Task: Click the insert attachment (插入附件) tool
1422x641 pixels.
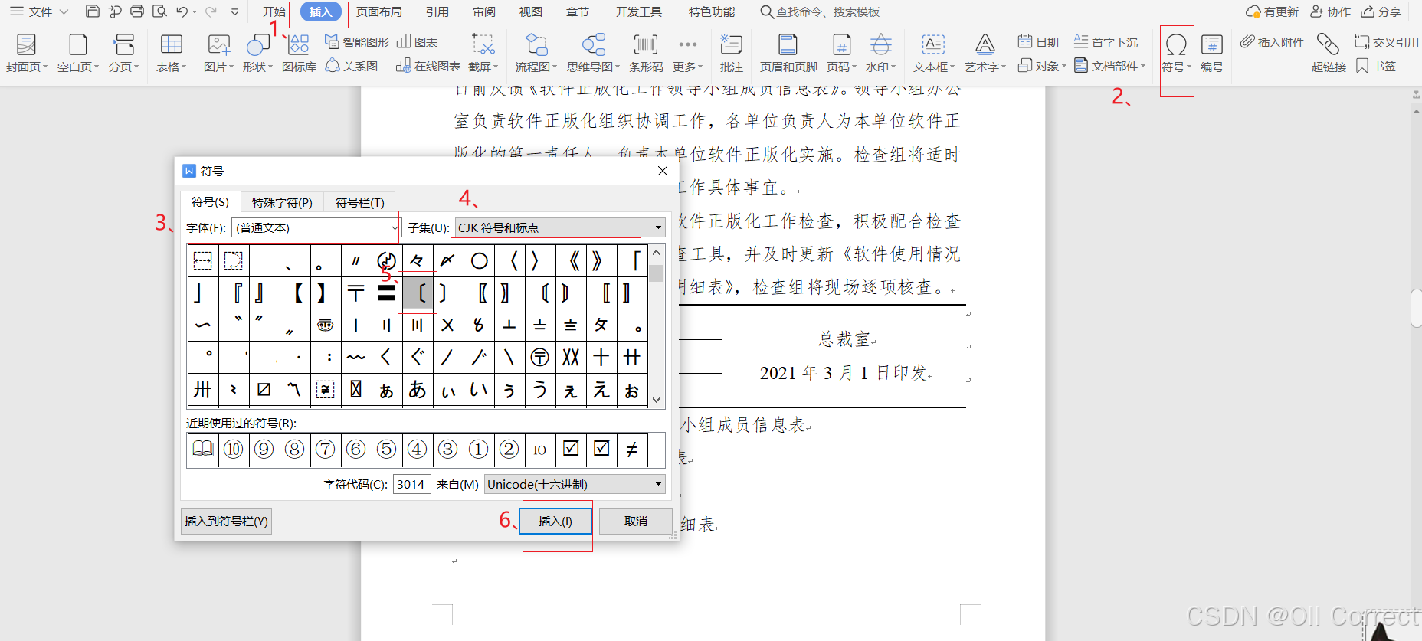Action: pos(1272,42)
